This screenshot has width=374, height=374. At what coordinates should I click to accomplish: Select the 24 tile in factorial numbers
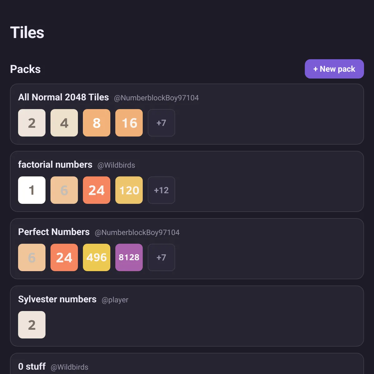[97, 190]
